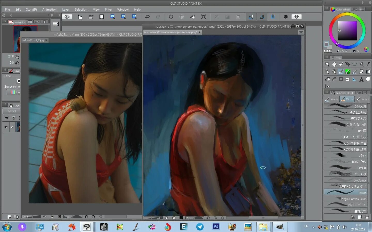The image size is (372, 232).
Task: Switch to India ink sub tool group
Action: pyautogui.click(x=362, y=99)
